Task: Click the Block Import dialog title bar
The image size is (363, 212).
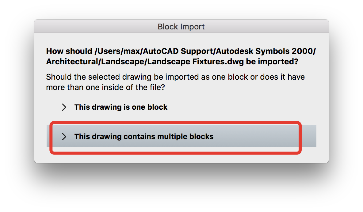Action: [181, 27]
